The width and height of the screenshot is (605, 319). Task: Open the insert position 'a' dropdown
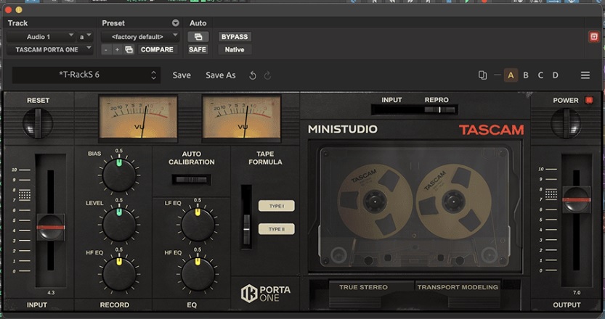pyautogui.click(x=85, y=36)
